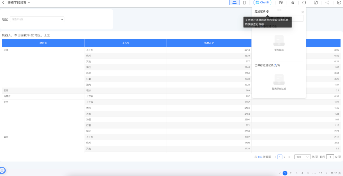Sort table by 机器人 column header
Image resolution: width=343 pixels, height=176 pixels.
click(209, 43)
